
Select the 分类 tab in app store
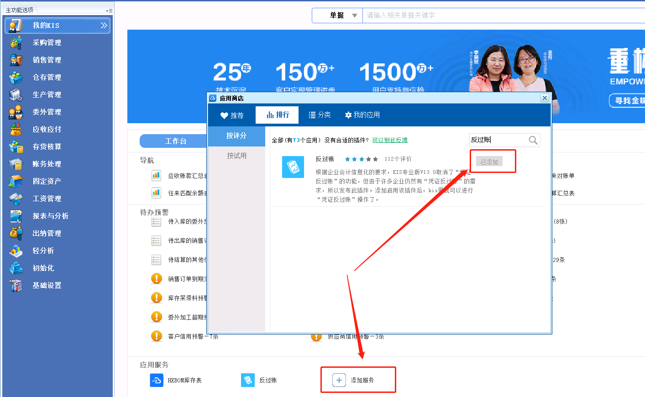(x=320, y=115)
